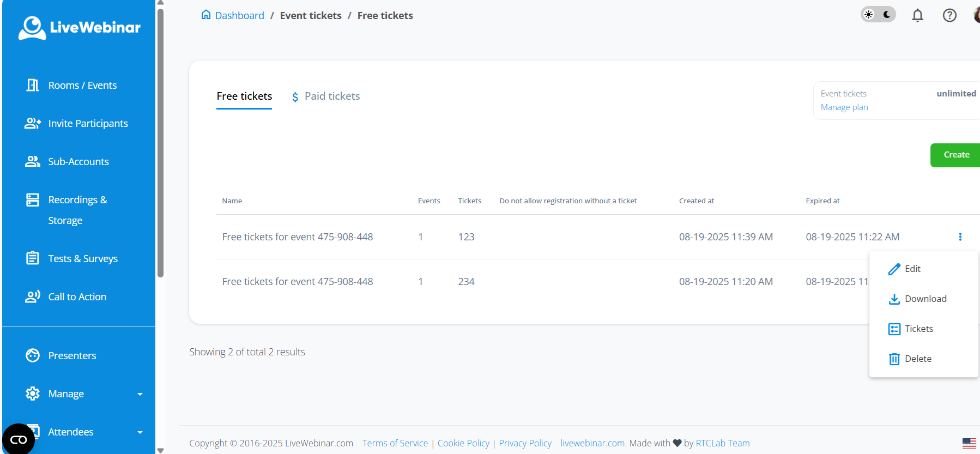The image size is (980, 454).
Task: Toggle the light/dark theme switch
Action: (878, 15)
